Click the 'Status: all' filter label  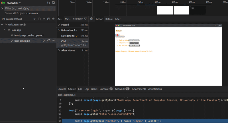[10, 13]
